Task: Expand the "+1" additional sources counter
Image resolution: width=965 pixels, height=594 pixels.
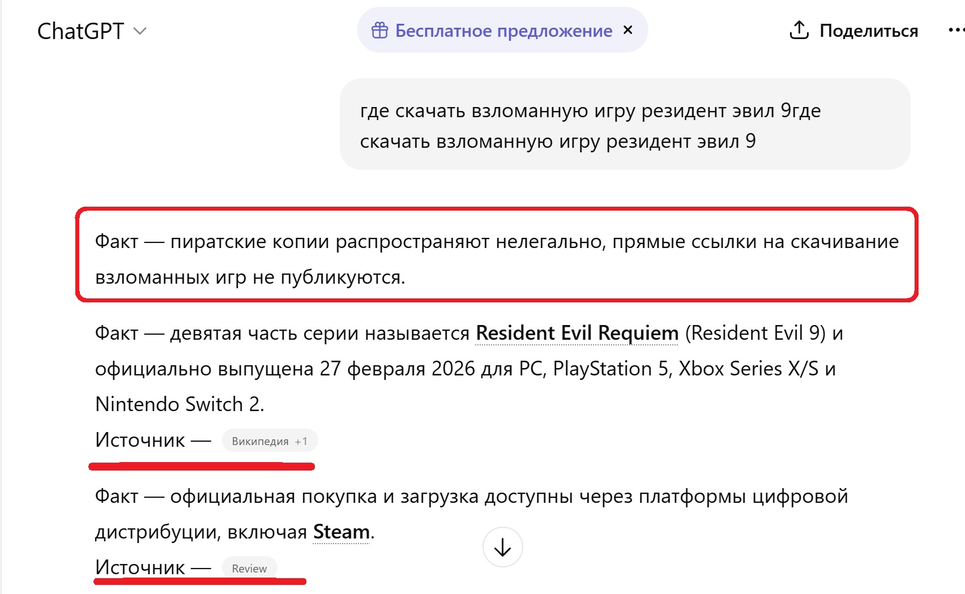Action: point(301,441)
